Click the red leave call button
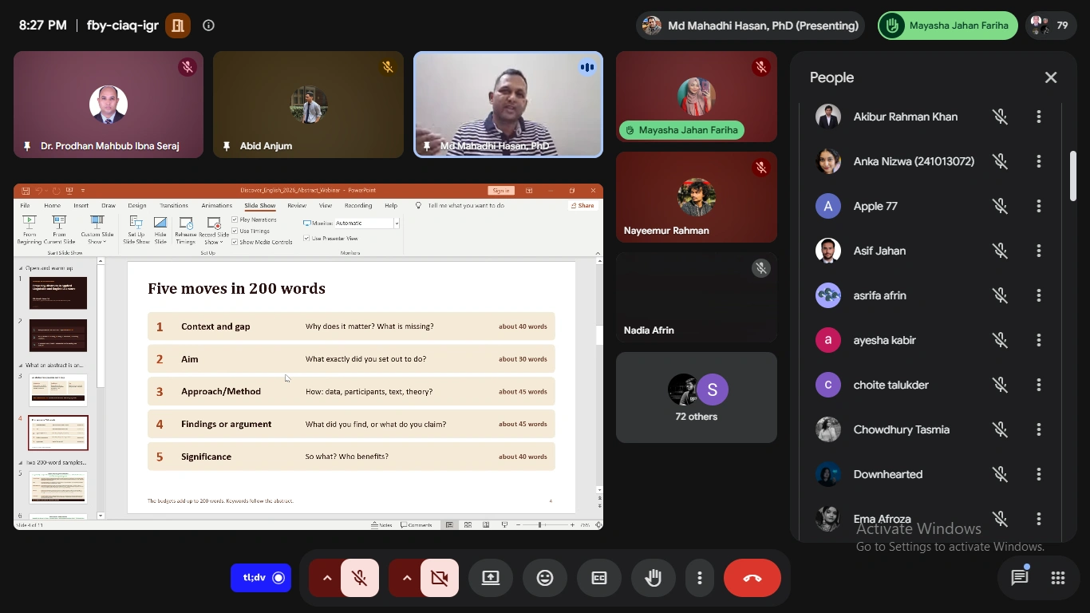The image size is (1090, 613). (x=752, y=578)
